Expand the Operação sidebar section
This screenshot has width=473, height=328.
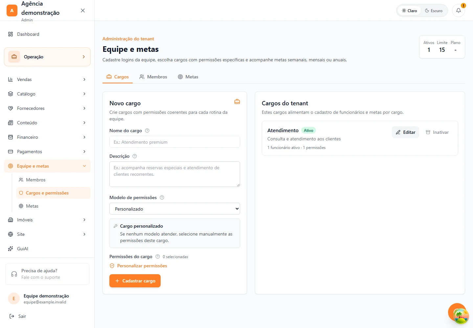click(x=47, y=57)
